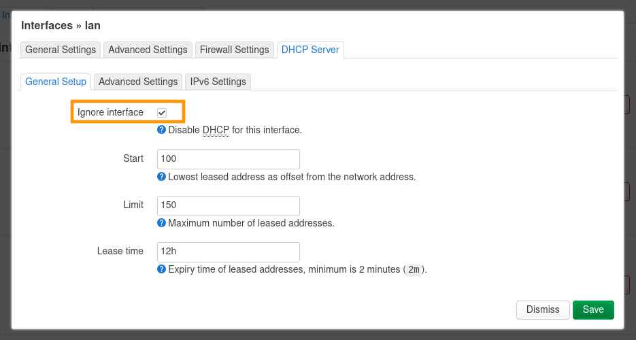Open DHCP Advanced Settings sub-tab beside General Setup
636x340 pixels.
(138, 82)
